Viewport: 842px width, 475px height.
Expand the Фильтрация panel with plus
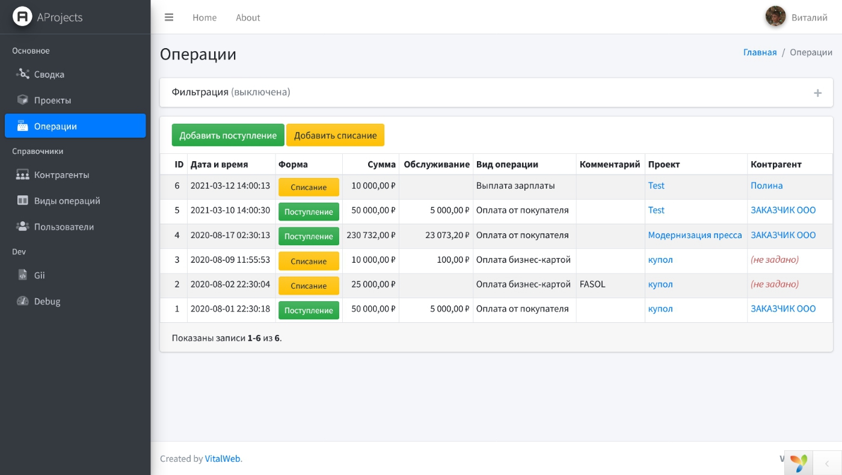pyautogui.click(x=817, y=93)
